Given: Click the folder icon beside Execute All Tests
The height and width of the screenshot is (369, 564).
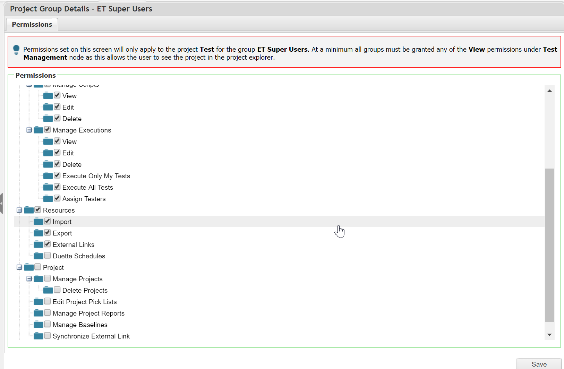Looking at the screenshot, I should [48, 187].
